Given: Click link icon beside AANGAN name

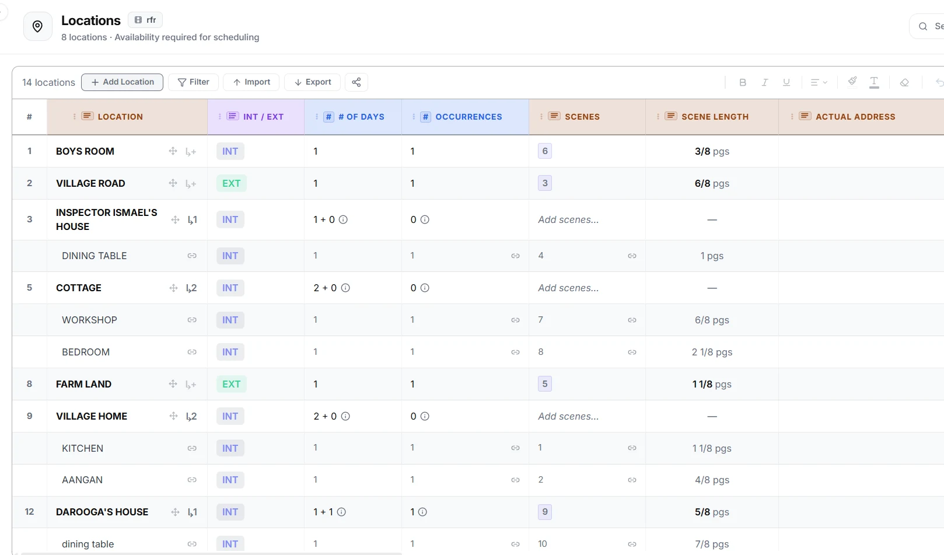Looking at the screenshot, I should [x=192, y=480].
